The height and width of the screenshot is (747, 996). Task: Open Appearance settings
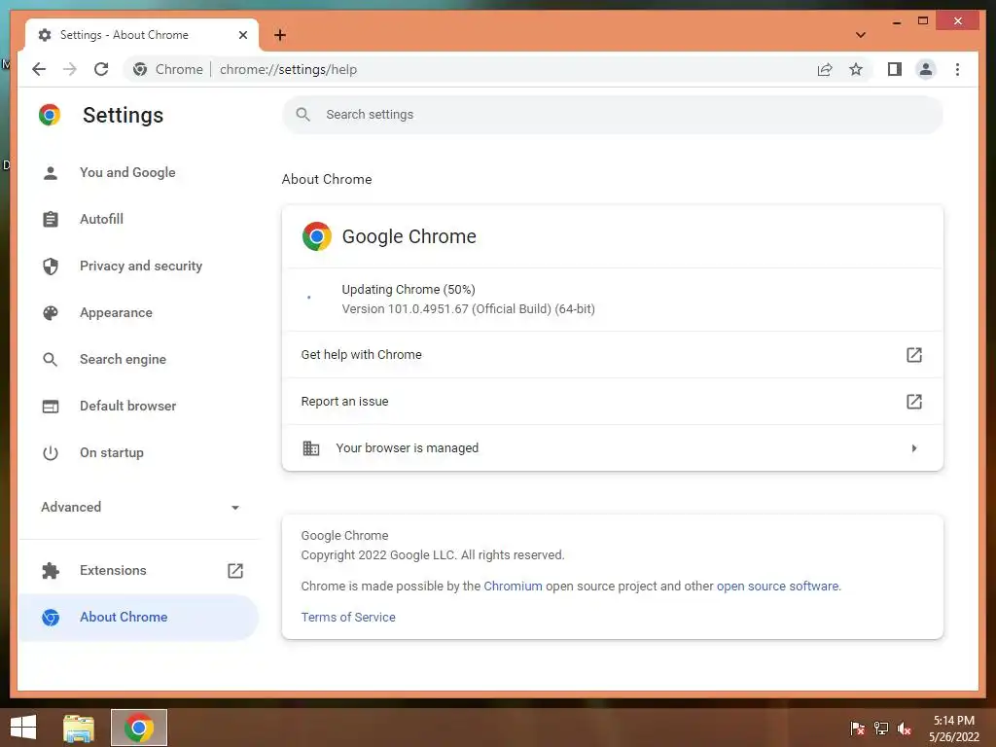[x=138, y=312]
